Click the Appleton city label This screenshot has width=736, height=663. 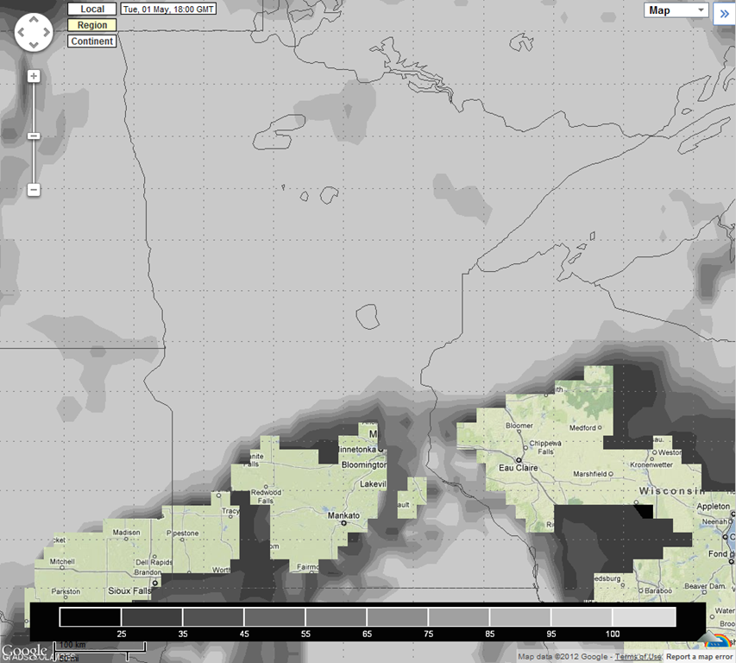point(713,506)
